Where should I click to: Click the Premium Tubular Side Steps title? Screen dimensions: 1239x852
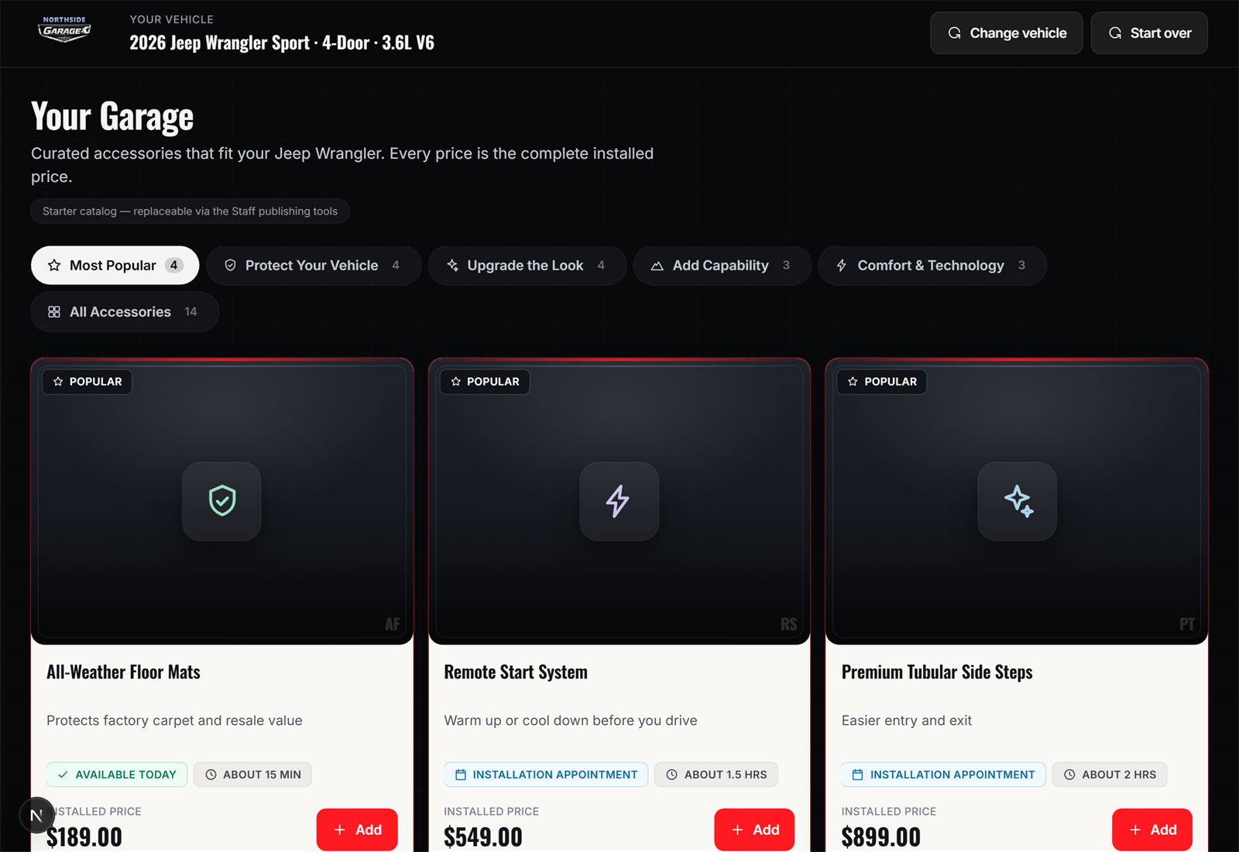(x=937, y=672)
